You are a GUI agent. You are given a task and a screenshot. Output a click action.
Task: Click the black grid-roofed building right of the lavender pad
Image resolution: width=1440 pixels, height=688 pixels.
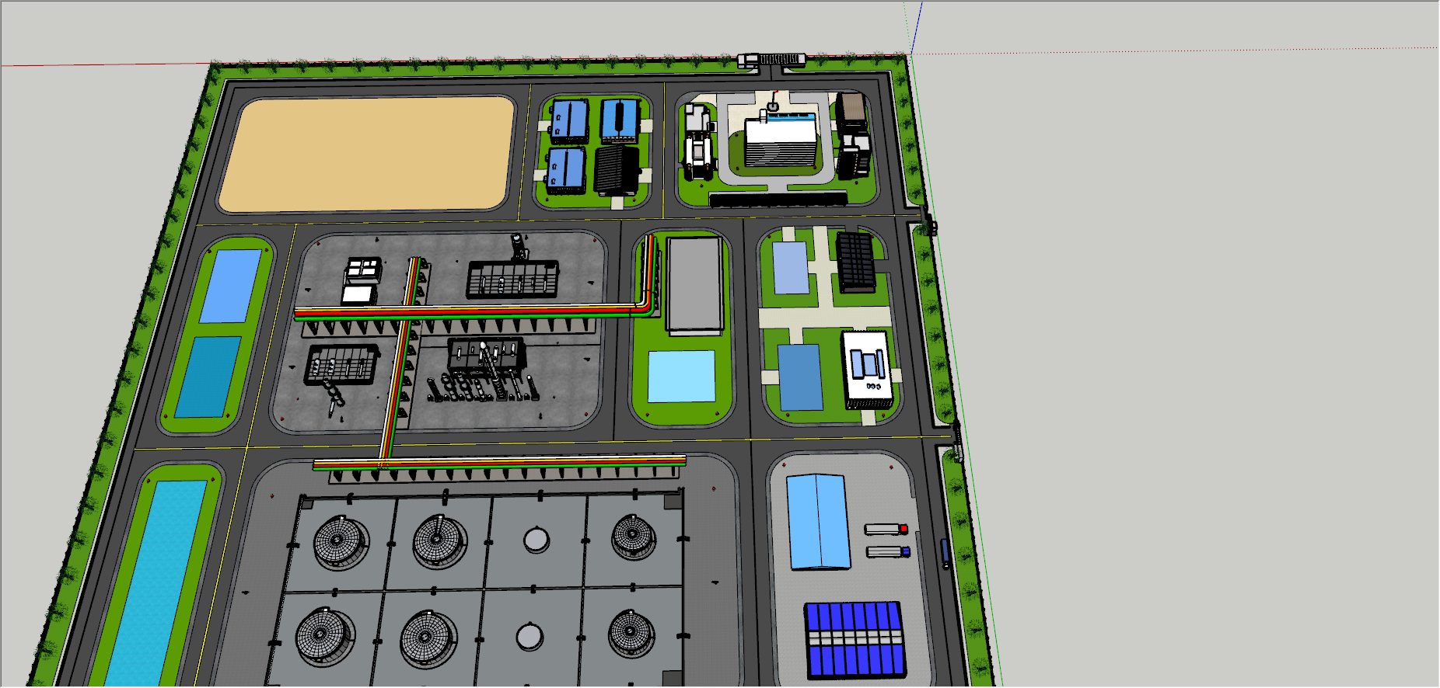(x=856, y=262)
